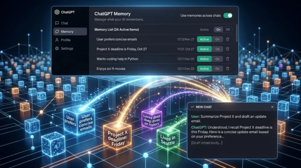Click On for Wants coding help in Python
301x168 pixels.
point(217,59)
